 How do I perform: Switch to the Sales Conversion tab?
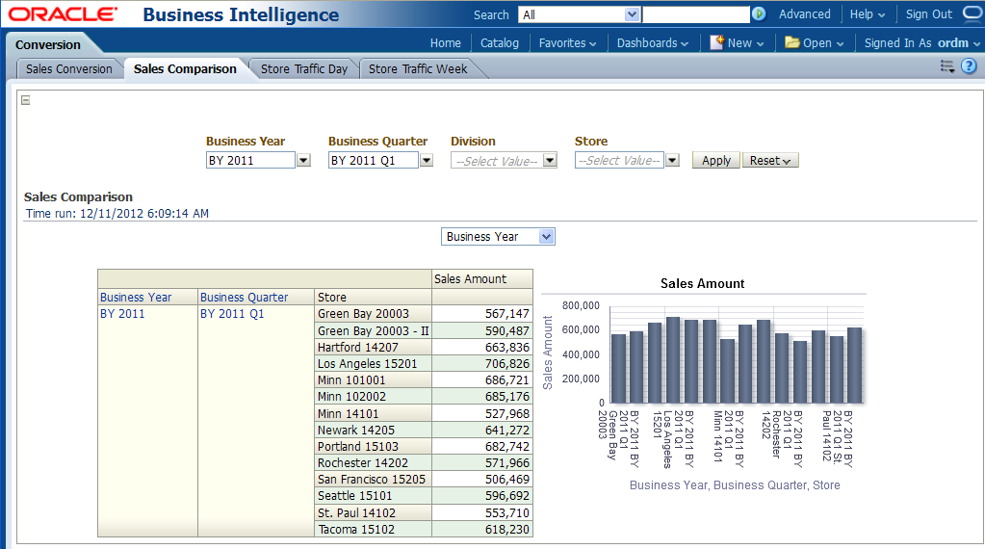point(69,69)
